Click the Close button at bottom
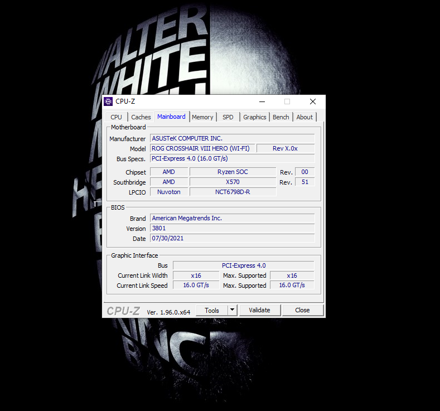 (302, 310)
